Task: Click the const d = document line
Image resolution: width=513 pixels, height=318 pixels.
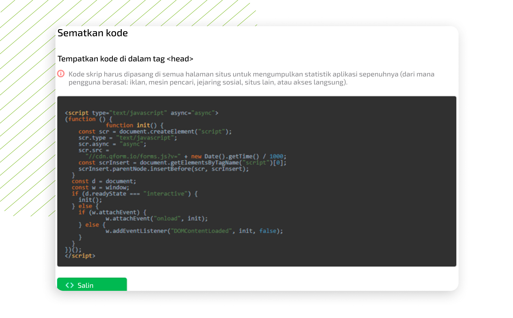Action: click(104, 181)
